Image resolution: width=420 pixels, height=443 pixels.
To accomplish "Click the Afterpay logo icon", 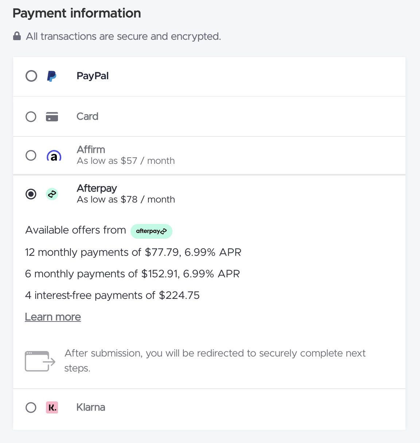I will click(x=52, y=194).
